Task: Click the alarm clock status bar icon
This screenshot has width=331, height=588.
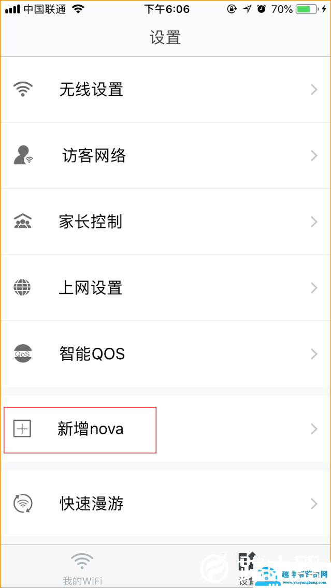Action: point(261,9)
